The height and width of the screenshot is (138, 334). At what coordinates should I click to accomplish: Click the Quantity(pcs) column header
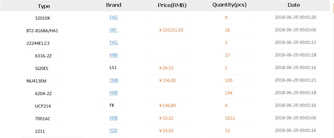tap(229, 5)
